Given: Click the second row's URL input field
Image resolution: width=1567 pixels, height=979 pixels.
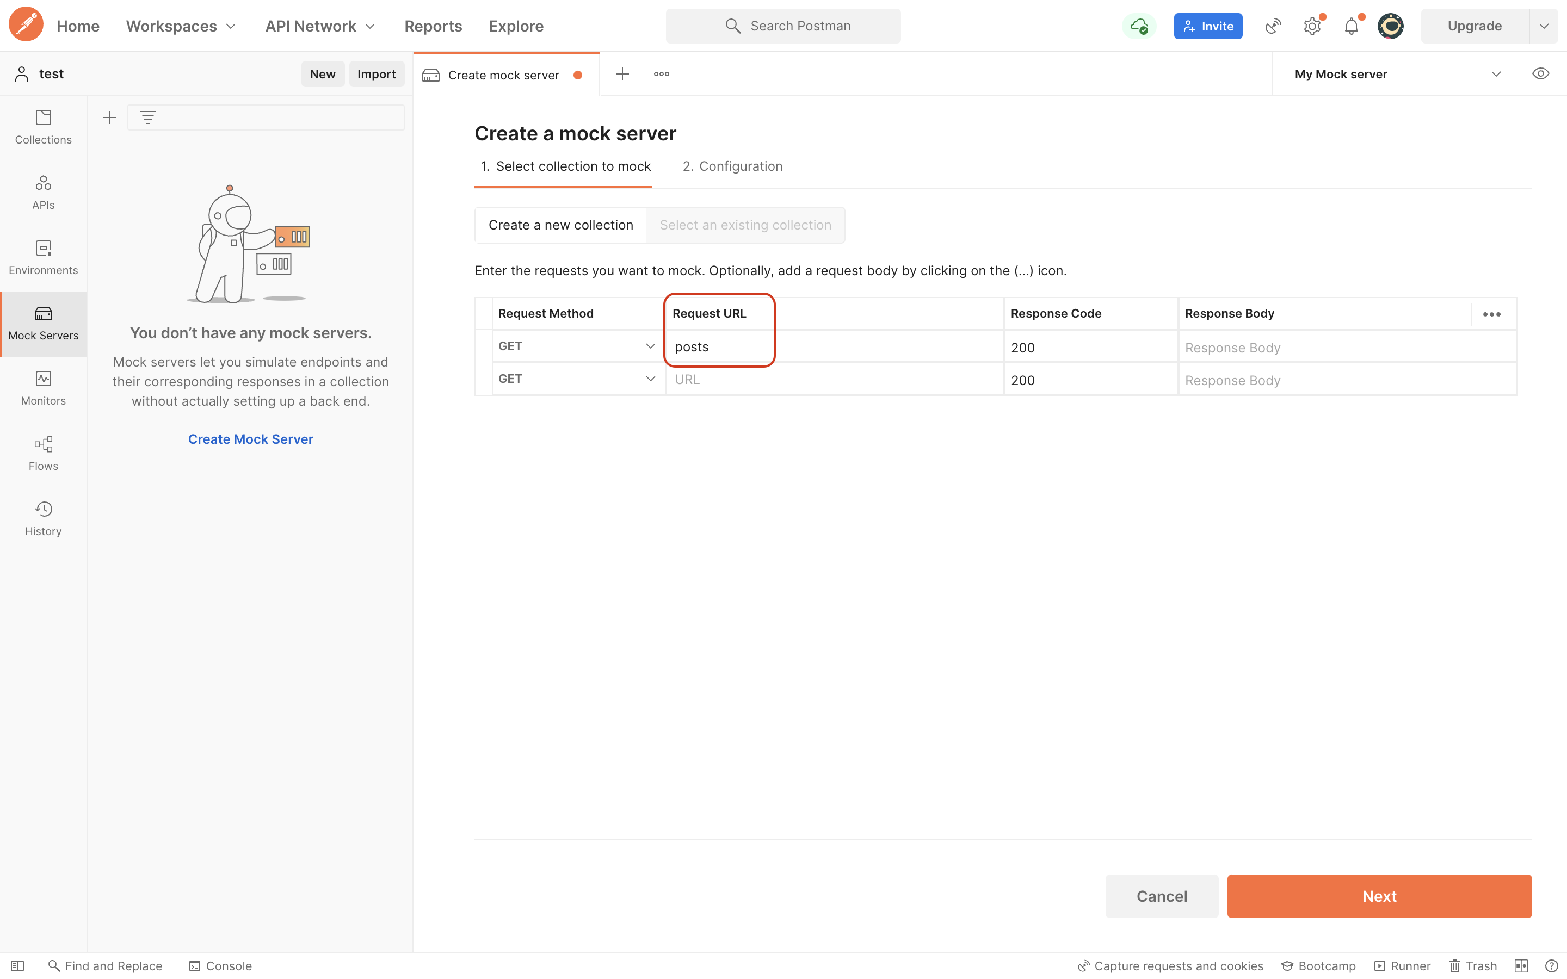Looking at the screenshot, I should click(x=834, y=380).
